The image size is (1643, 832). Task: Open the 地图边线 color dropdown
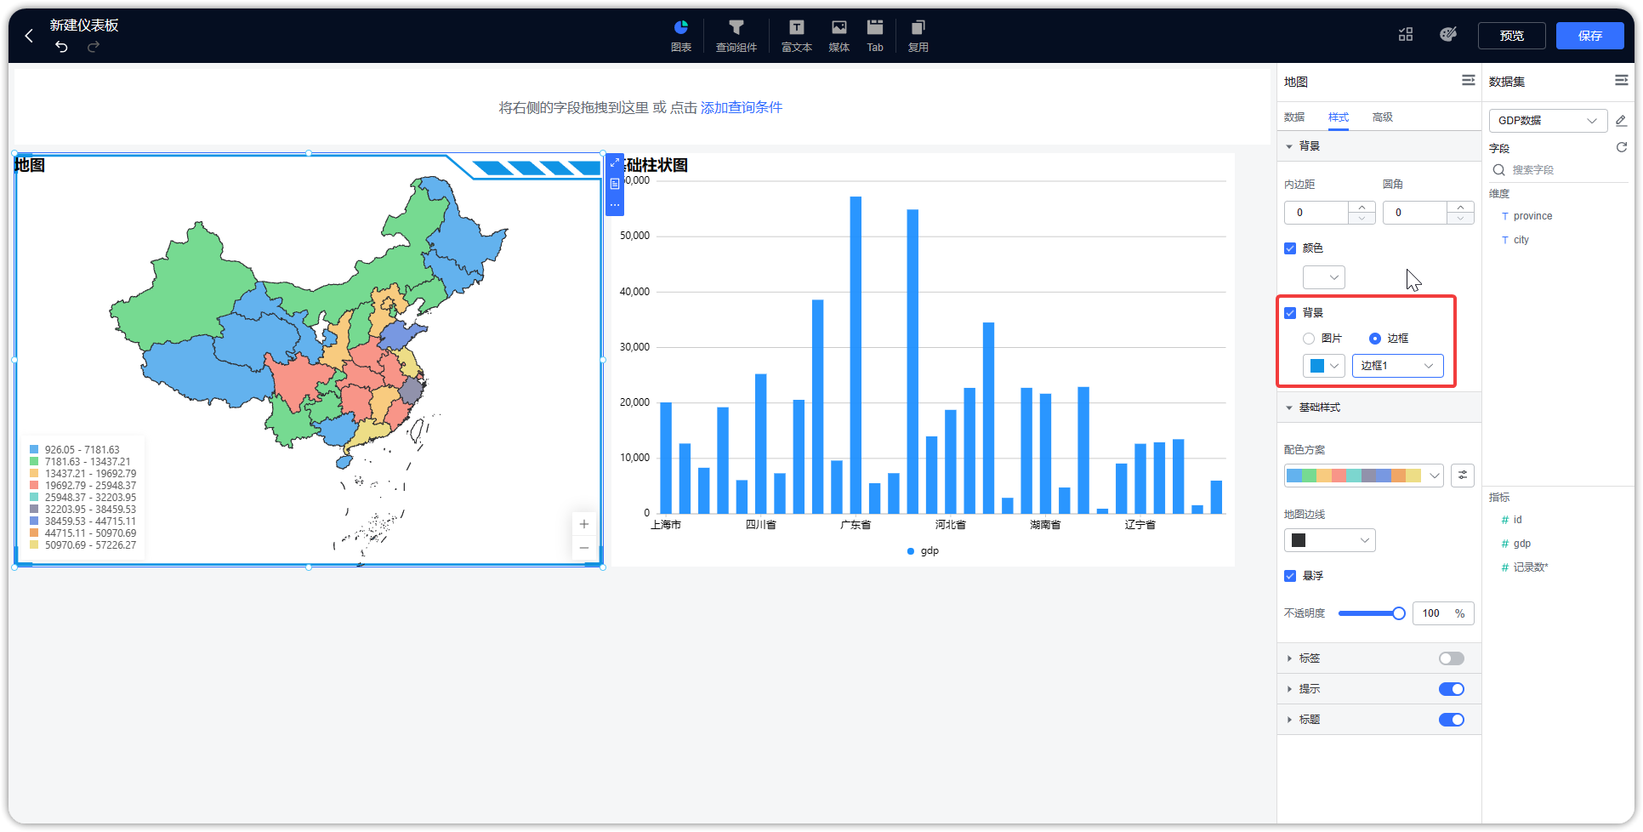tap(1330, 540)
